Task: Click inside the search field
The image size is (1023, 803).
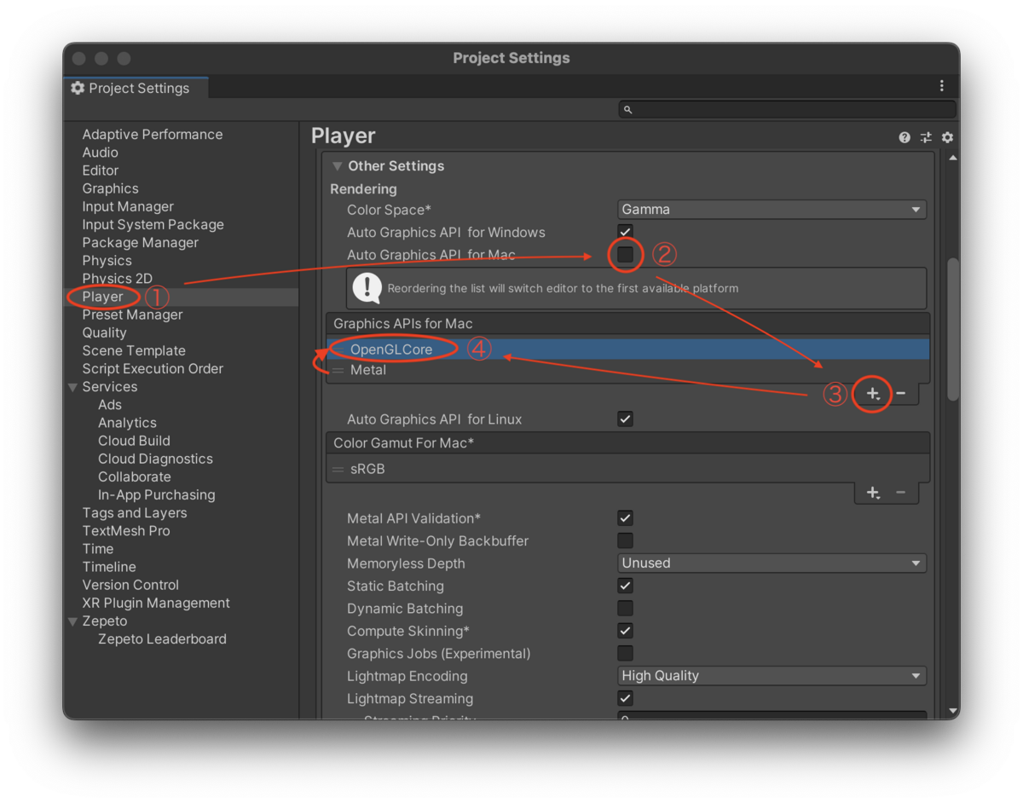Action: point(767,109)
